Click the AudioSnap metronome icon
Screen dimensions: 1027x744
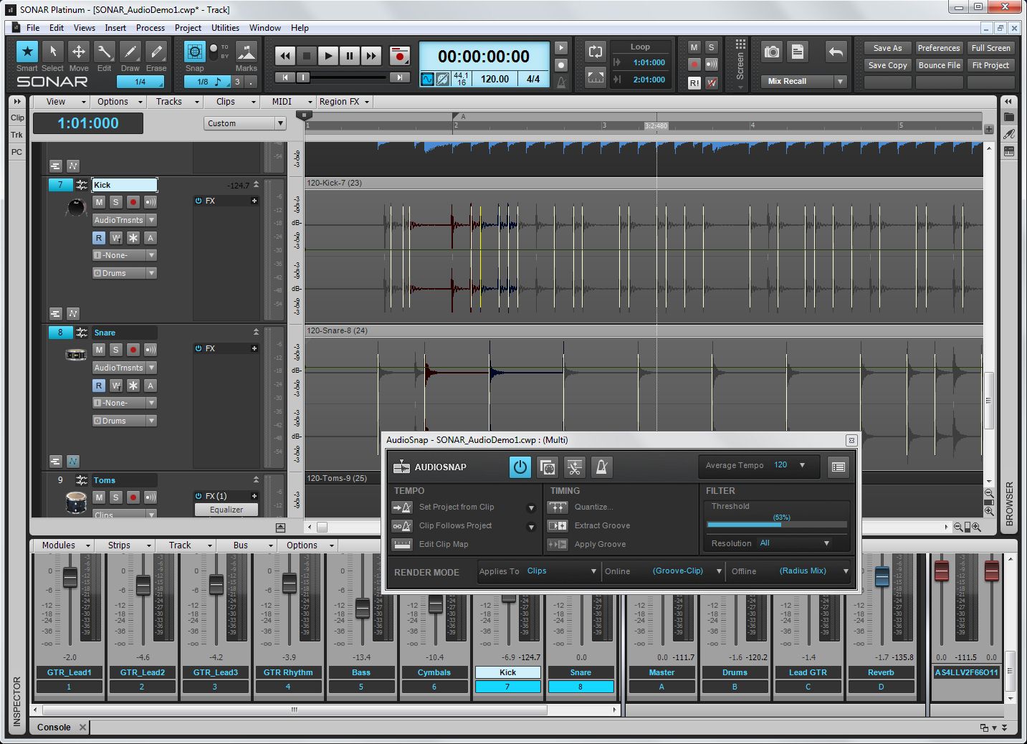(602, 467)
